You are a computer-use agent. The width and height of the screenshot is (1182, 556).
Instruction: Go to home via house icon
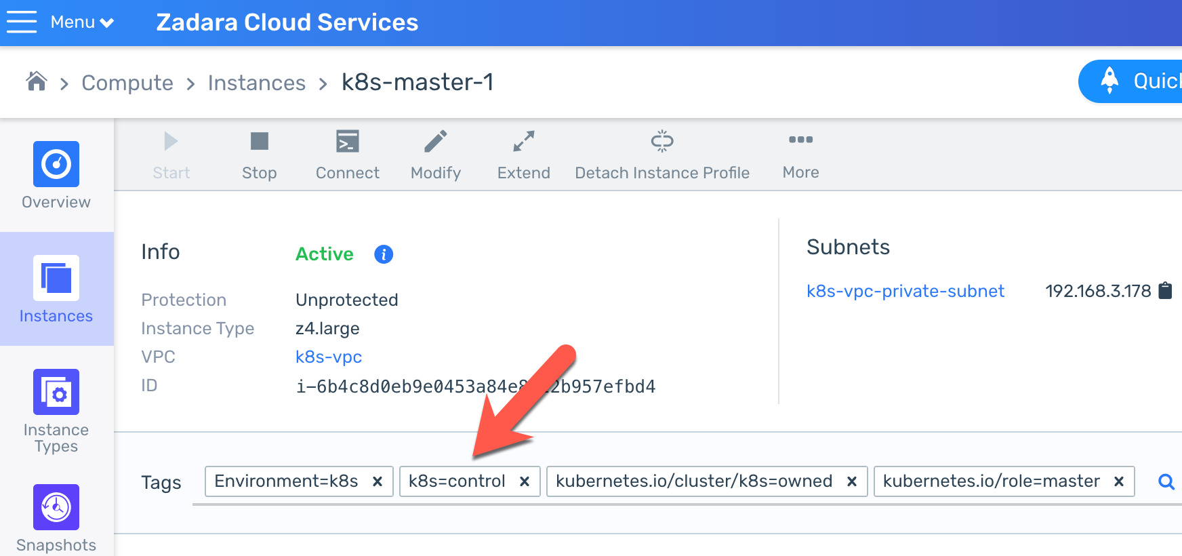(37, 81)
